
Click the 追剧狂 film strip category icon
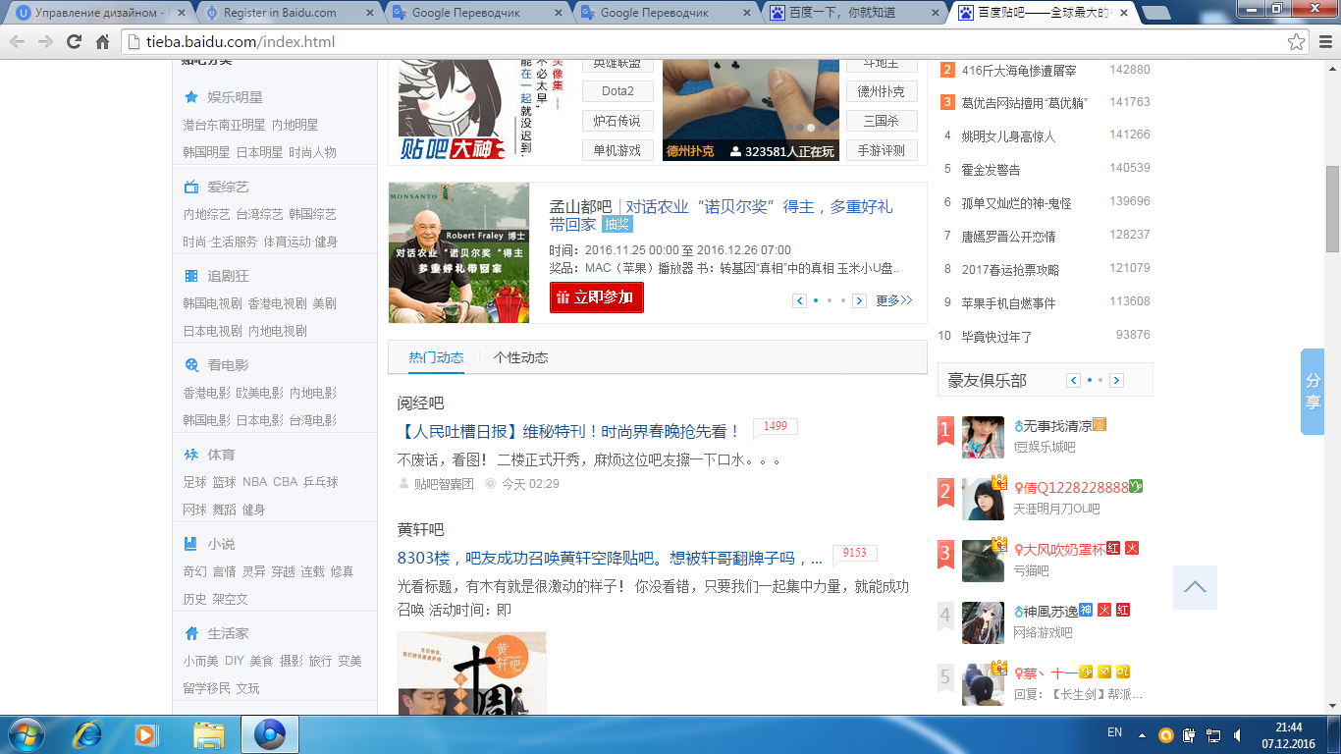(191, 276)
